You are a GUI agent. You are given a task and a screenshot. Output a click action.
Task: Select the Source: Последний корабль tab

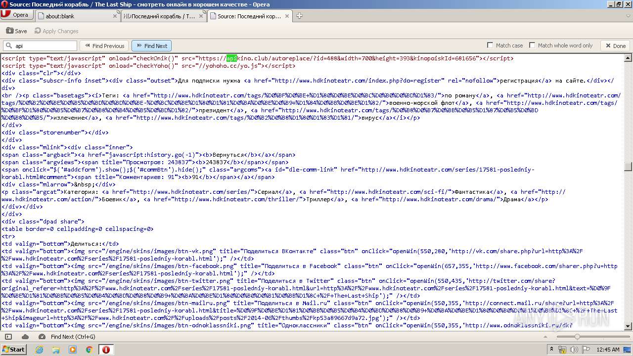[249, 16]
